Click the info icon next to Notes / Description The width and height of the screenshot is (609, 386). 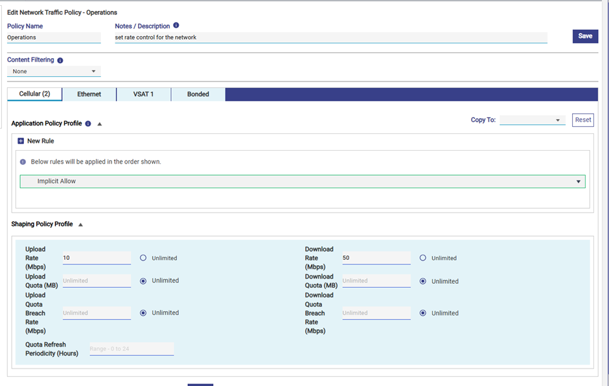[x=176, y=26]
